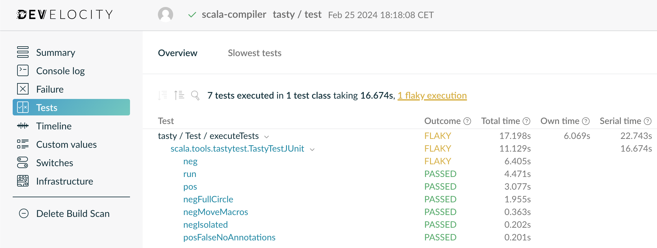Click the expand all tests icon
The image size is (657, 248).
[163, 95]
